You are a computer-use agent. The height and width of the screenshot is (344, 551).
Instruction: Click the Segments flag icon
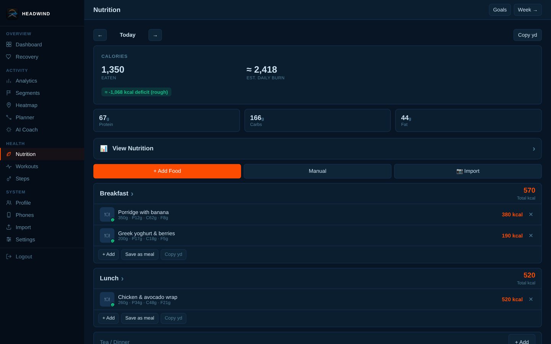(9, 93)
